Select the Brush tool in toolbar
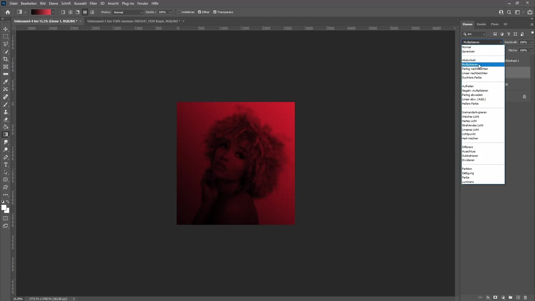The width and height of the screenshot is (535, 301). coord(6,105)
